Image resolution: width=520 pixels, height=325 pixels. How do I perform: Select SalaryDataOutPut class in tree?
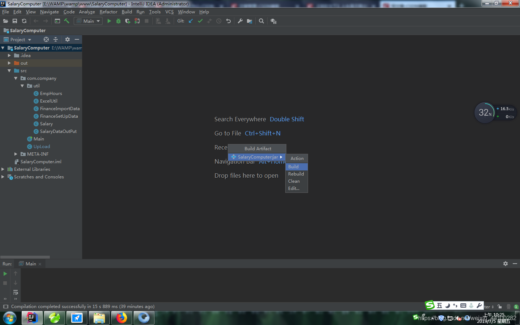58,131
